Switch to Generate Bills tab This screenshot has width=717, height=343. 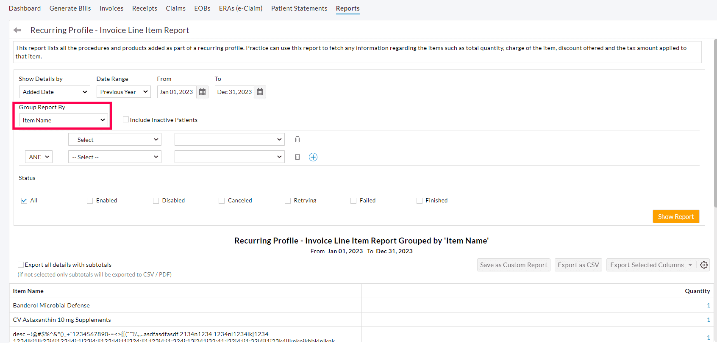coord(70,8)
